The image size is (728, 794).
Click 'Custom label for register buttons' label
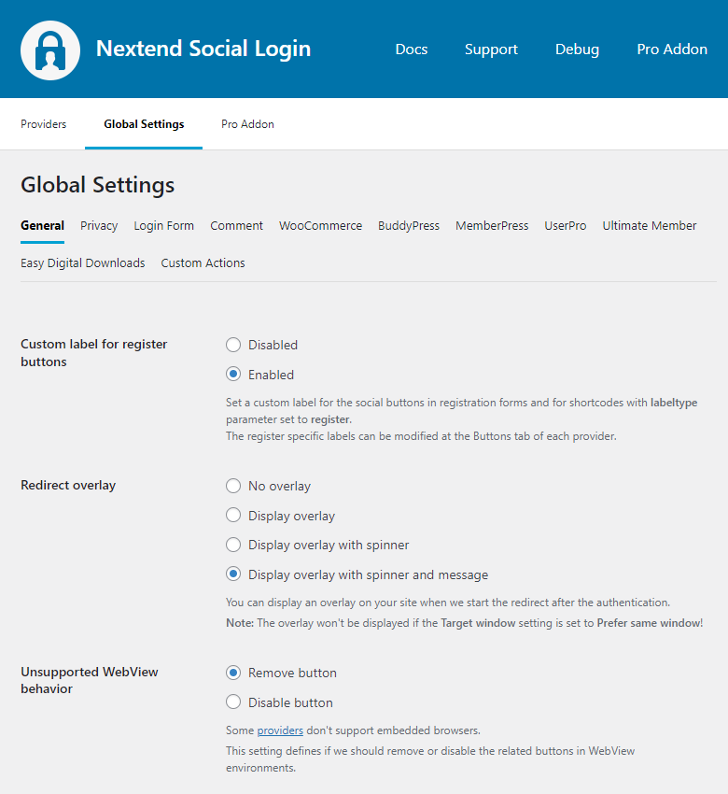pos(94,353)
